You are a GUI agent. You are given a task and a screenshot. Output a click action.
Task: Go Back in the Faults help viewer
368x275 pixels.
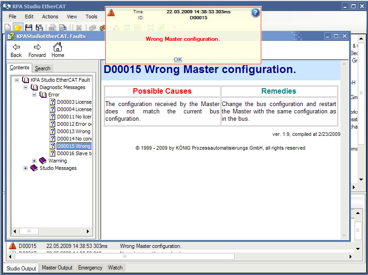16,50
